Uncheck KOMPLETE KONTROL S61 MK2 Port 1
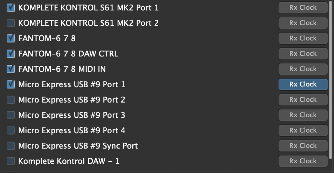This screenshot has width=334, height=173. 11,8
